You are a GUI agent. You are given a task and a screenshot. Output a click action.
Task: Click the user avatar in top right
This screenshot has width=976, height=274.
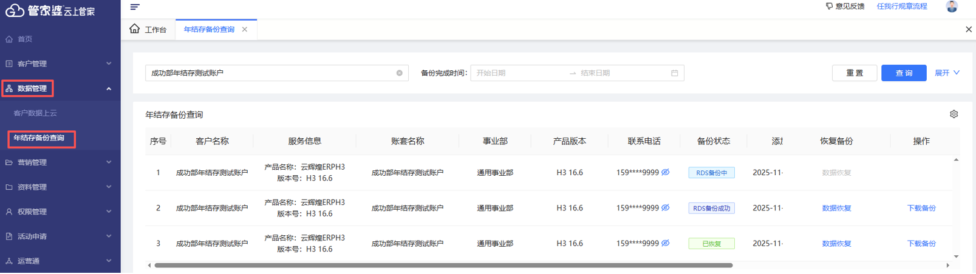[951, 7]
